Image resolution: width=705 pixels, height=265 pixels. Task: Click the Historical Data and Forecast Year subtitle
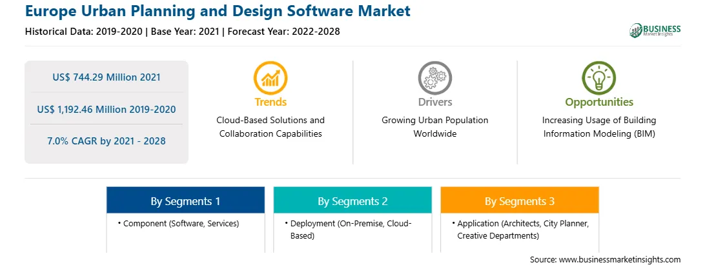(x=182, y=32)
